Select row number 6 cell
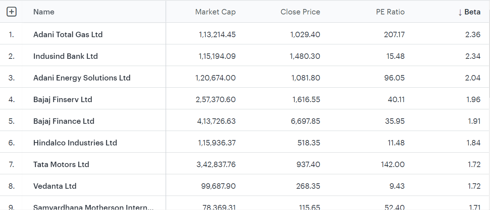 click(x=12, y=143)
